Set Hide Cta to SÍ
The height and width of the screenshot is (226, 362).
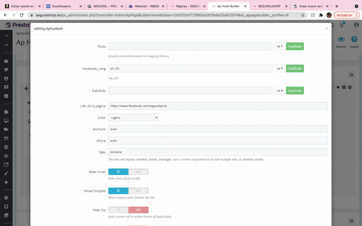(118, 210)
